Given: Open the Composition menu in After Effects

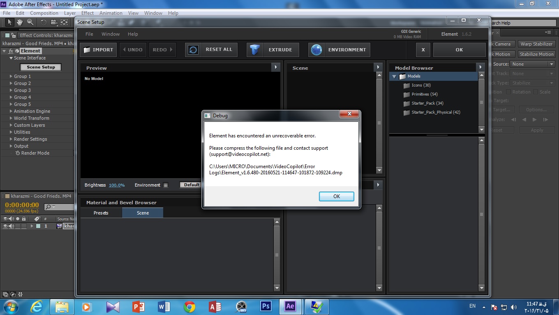Looking at the screenshot, I should [44, 13].
